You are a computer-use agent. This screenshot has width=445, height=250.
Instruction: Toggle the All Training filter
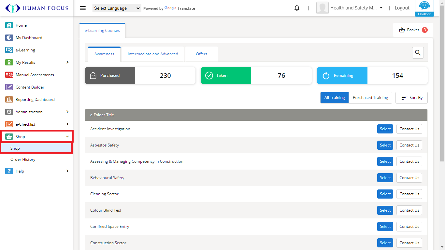pos(334,98)
